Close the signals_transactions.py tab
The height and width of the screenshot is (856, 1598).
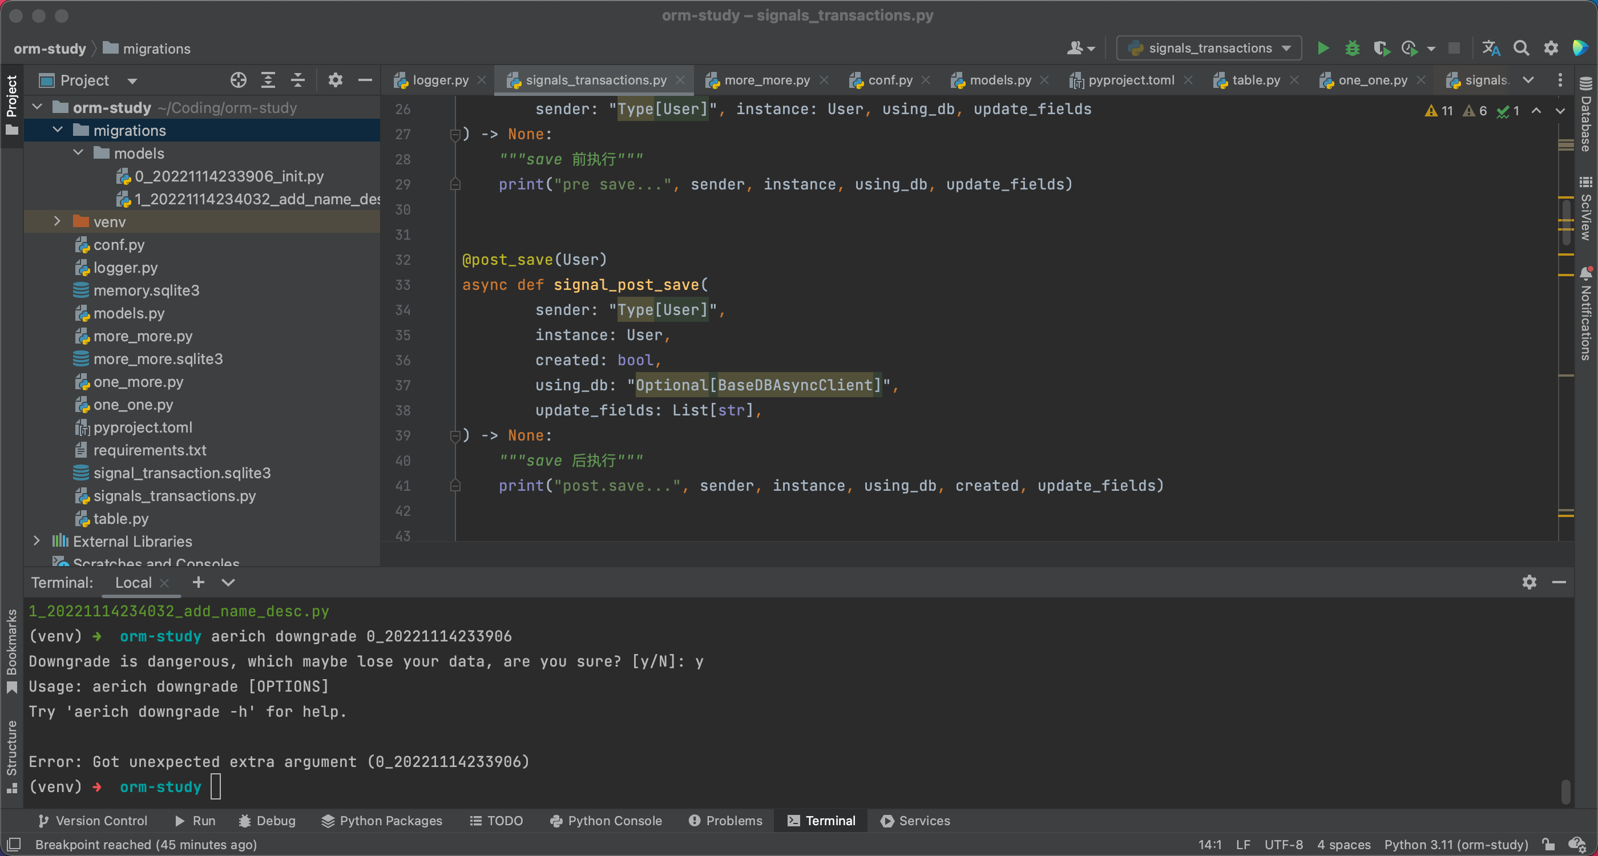(680, 80)
